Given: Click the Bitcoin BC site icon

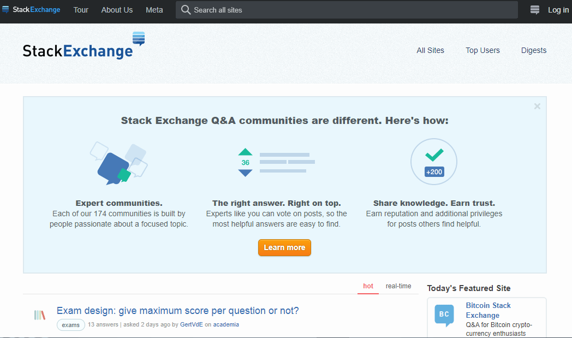Looking at the screenshot, I should (x=444, y=315).
